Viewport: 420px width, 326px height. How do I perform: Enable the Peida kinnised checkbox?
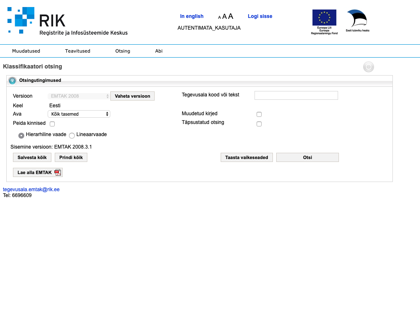(x=52, y=124)
